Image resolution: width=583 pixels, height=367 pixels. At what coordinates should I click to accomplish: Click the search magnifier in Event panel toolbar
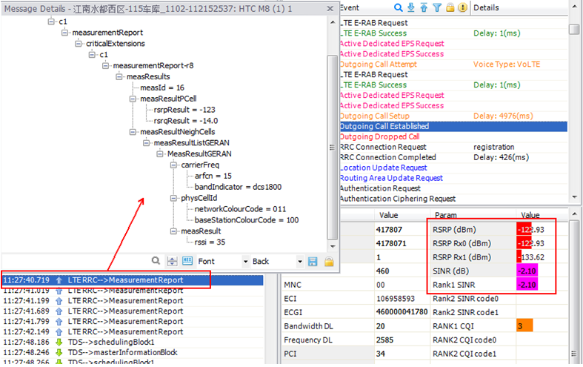pos(399,7)
